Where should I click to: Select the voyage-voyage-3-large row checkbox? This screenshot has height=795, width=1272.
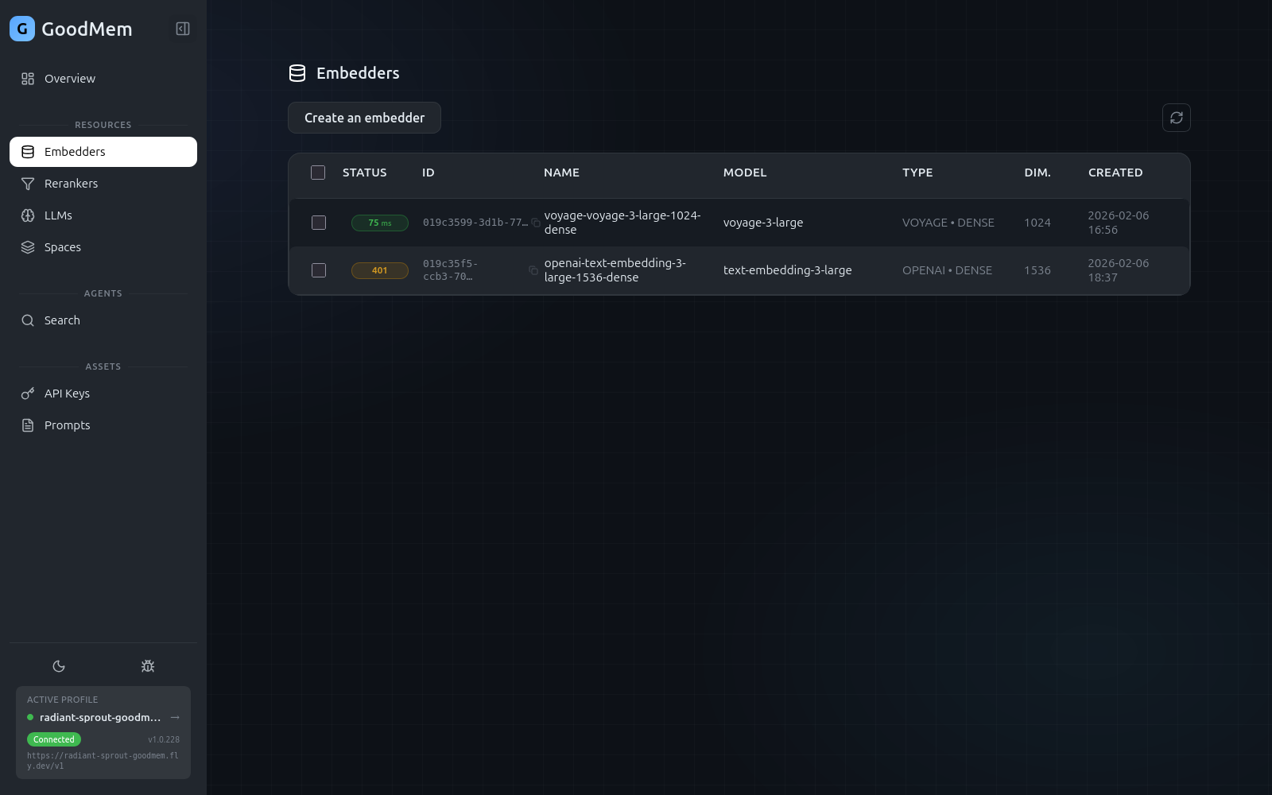(x=319, y=223)
